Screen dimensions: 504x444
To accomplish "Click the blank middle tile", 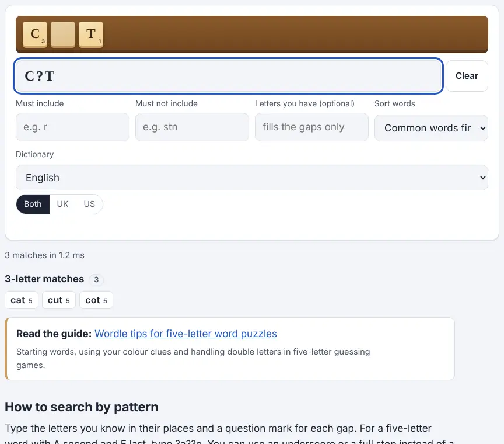I will [63, 34].
